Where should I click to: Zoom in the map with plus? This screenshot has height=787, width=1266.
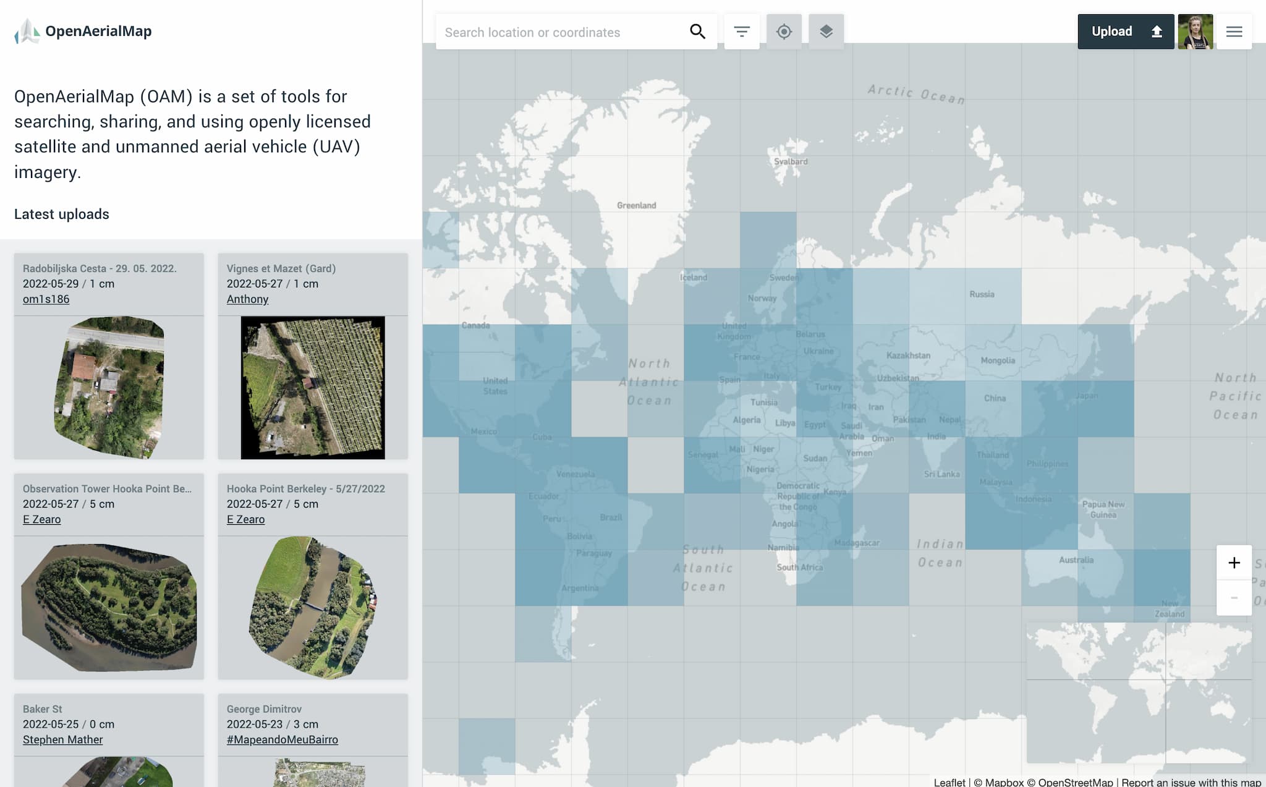pos(1234,563)
